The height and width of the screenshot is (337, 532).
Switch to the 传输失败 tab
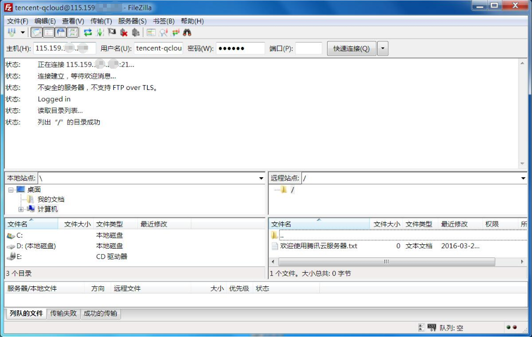(x=63, y=314)
